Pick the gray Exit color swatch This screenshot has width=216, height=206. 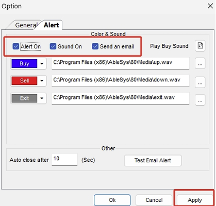[24, 98]
